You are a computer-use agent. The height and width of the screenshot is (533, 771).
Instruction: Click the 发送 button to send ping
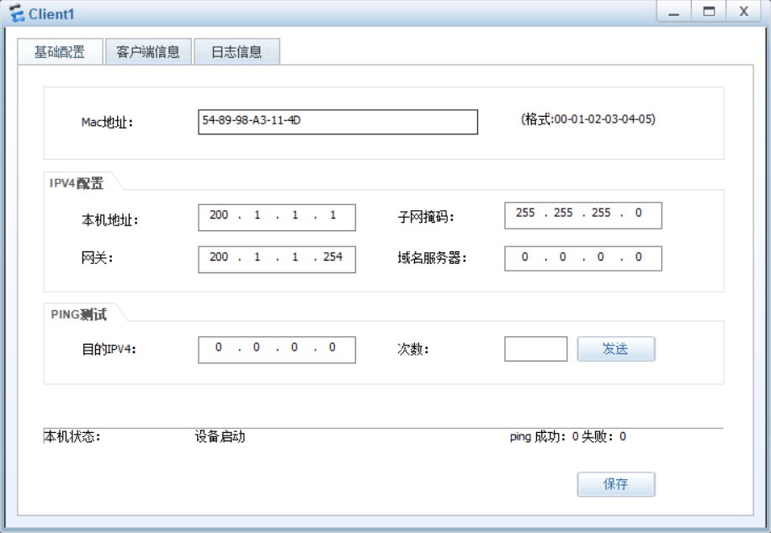[x=616, y=349]
